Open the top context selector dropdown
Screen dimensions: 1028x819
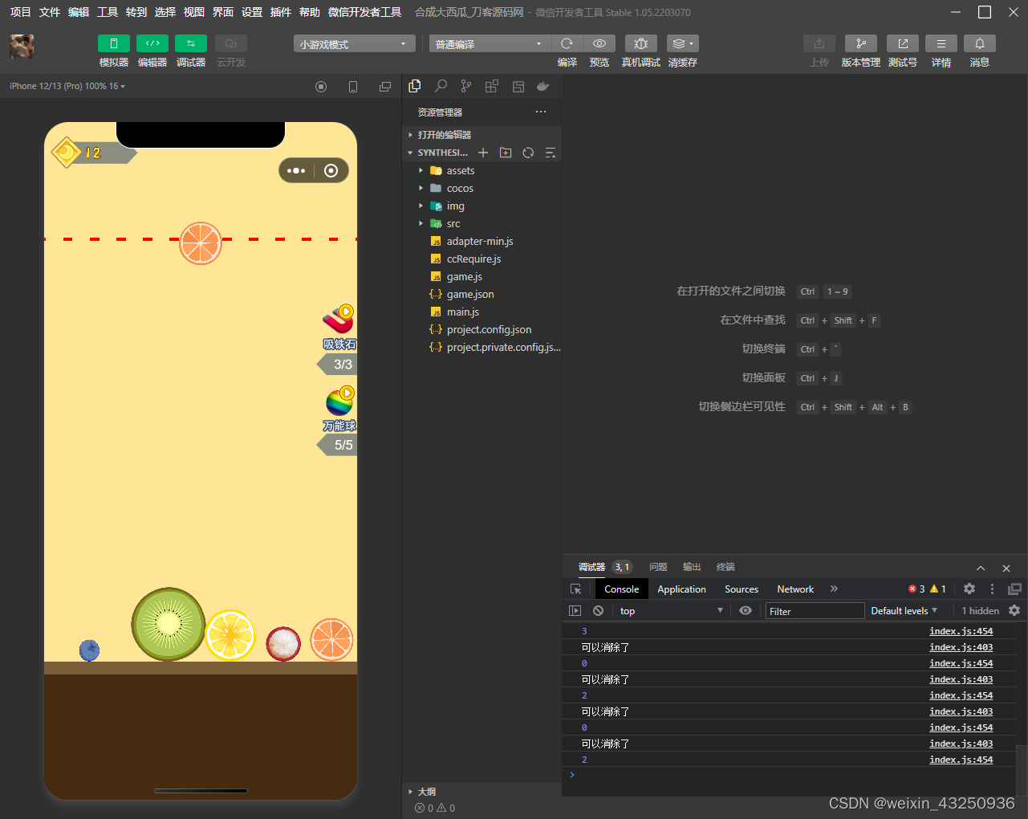[671, 611]
